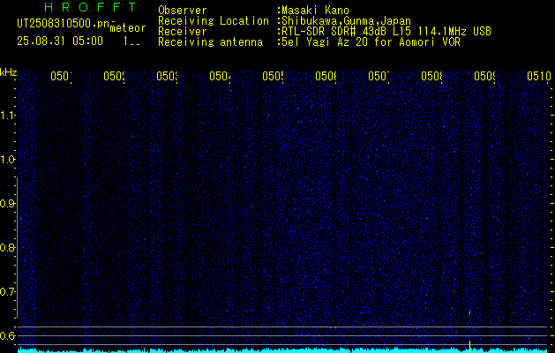Click the date and time 25.08.31 05:00
Image resolution: width=555 pixels, height=353 pixels.
tap(60, 41)
